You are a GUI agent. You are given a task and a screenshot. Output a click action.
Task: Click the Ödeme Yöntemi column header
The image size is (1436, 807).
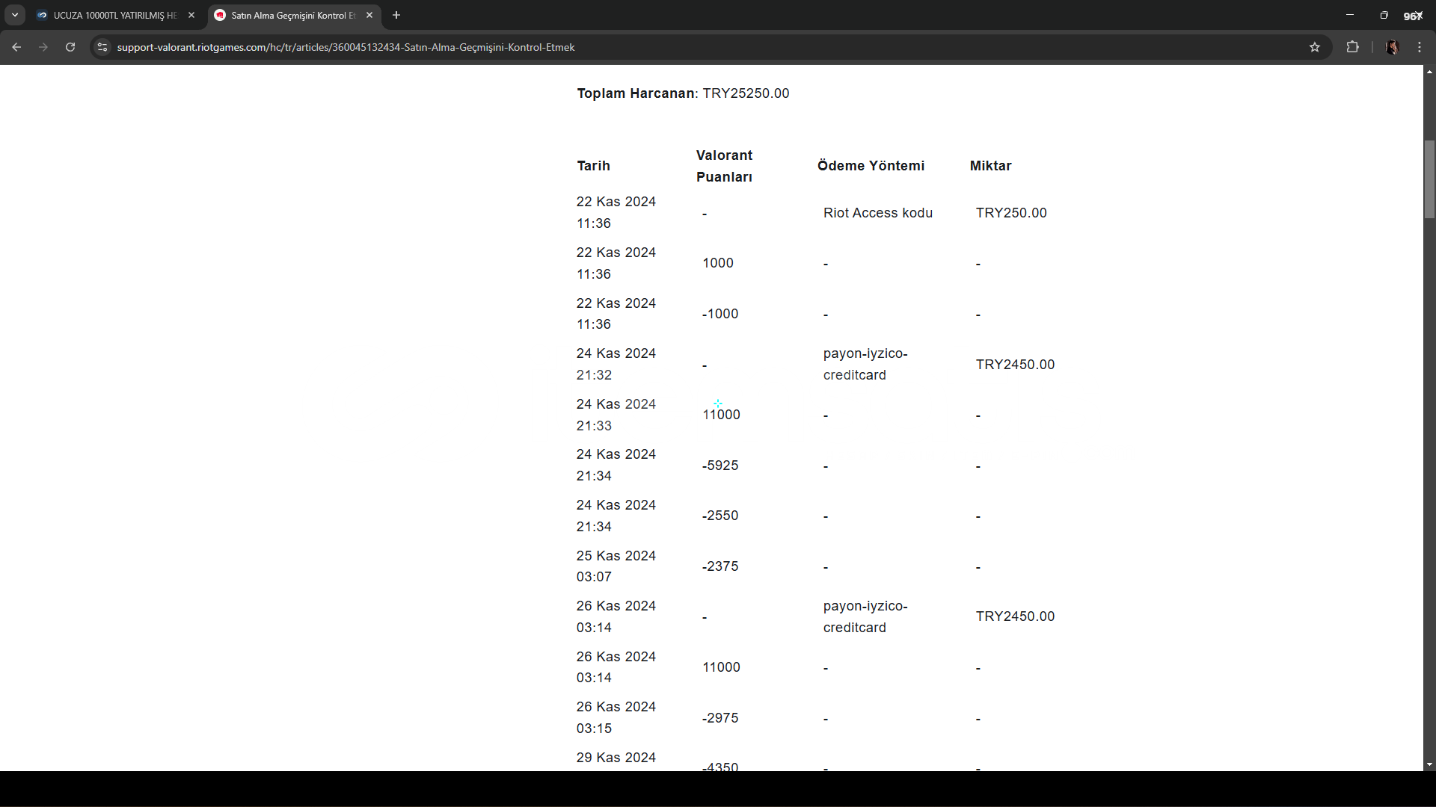[871, 166]
